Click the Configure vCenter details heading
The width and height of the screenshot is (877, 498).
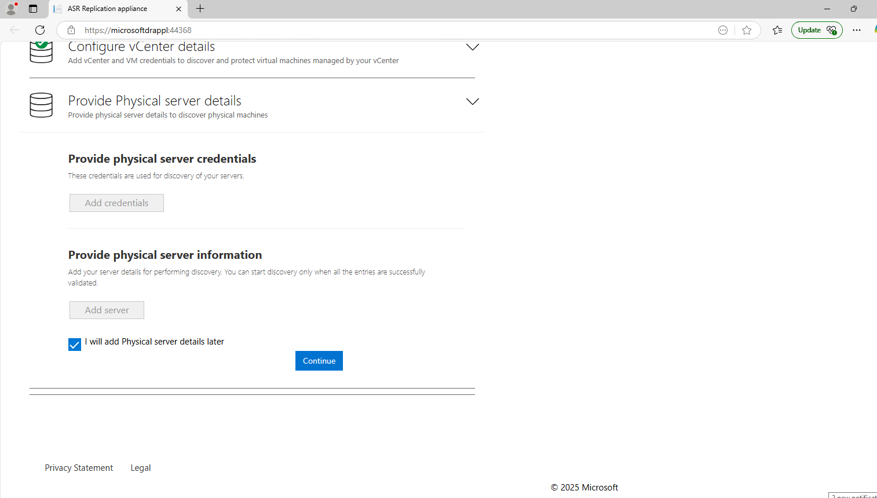tap(141, 47)
